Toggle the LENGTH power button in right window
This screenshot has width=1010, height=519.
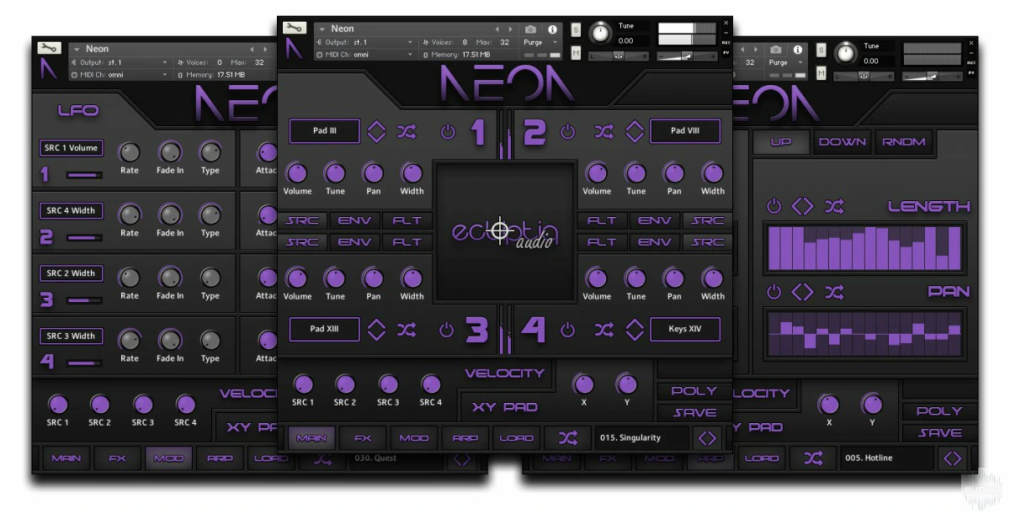coord(773,207)
